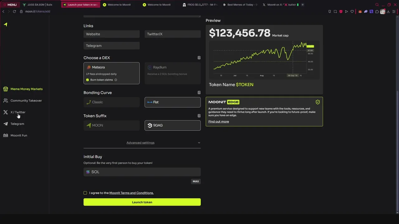Open Community Takeover page

click(x=22, y=100)
